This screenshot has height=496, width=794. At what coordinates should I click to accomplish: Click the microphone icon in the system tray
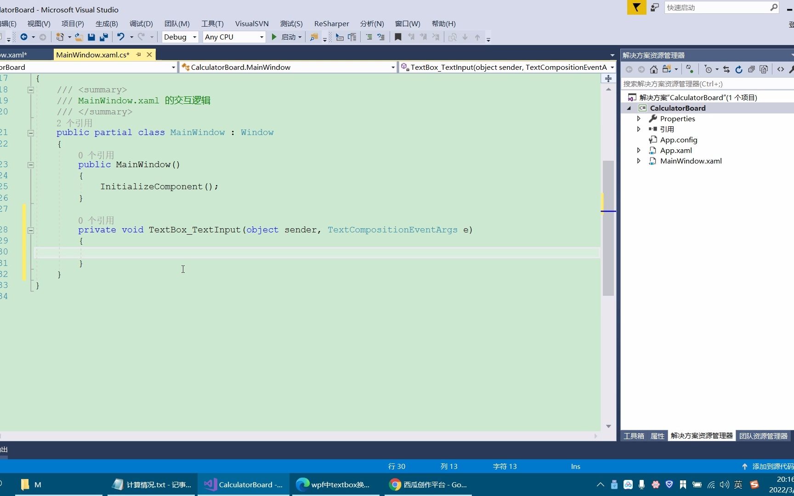point(641,485)
